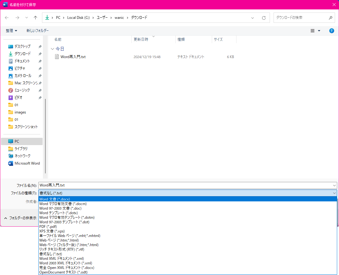This screenshot has width=339, height=275.
Task: Select ライブラリ in the navigation pane
Action: coord(21,149)
